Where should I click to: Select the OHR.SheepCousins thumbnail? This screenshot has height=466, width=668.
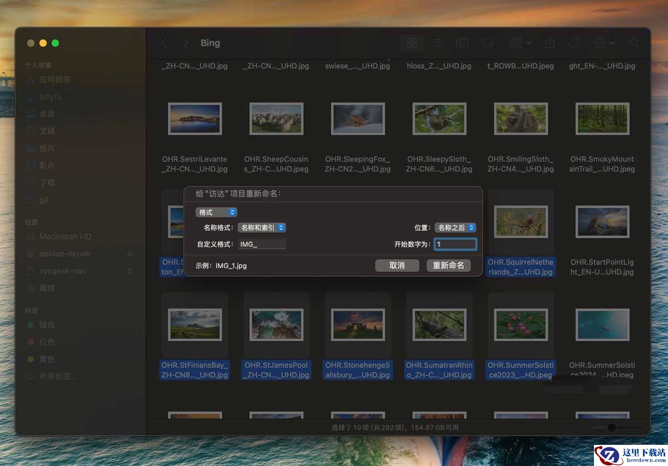click(x=276, y=119)
